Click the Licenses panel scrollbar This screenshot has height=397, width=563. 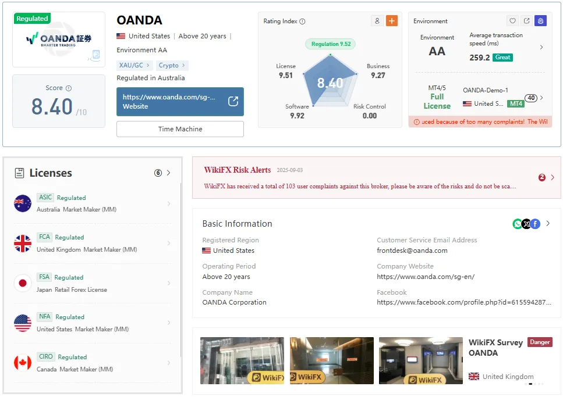point(180,269)
